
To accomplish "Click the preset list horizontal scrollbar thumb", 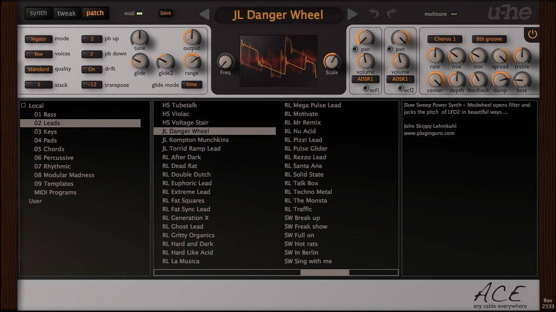I will 325,272.
